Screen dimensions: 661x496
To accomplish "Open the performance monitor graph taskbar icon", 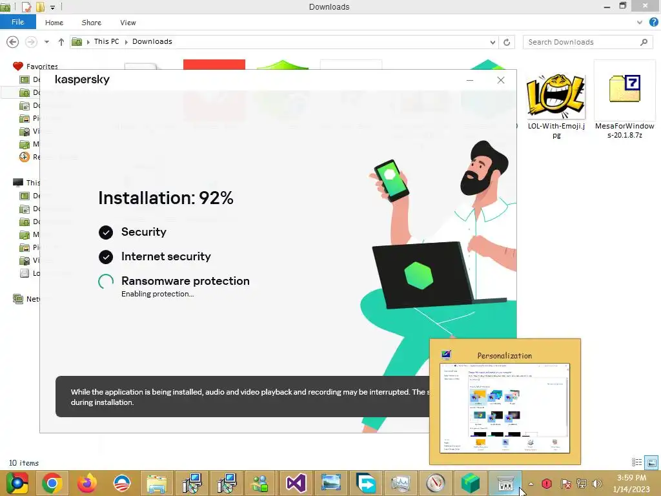I will coord(400,483).
